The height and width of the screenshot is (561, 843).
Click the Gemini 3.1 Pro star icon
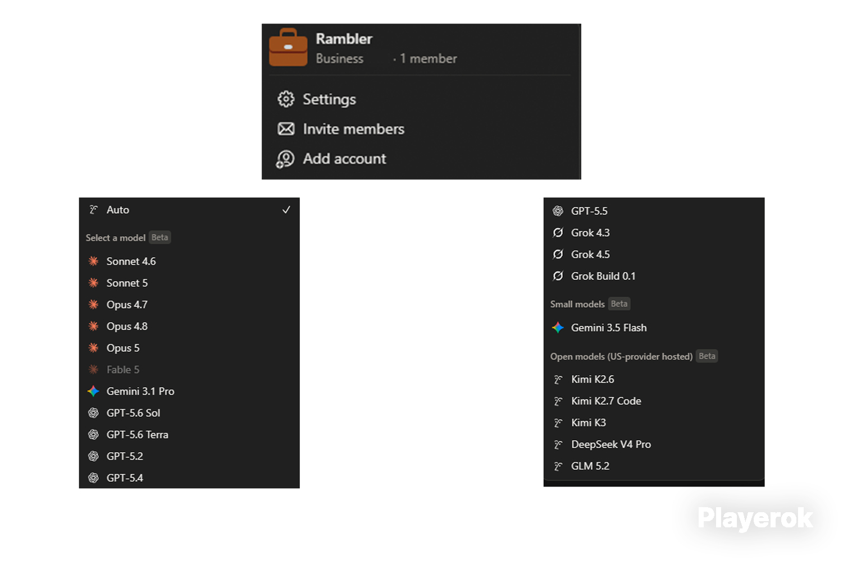[94, 391]
